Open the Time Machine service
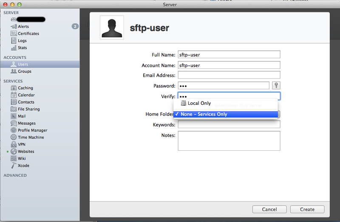The width and height of the screenshot is (340, 222). coord(31,137)
